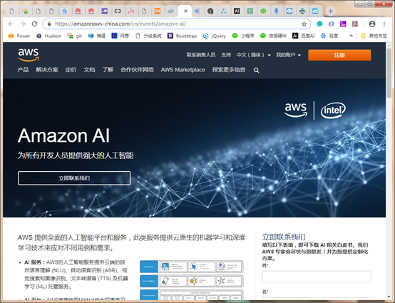Bookmark this page with the star icon
The height and width of the screenshot is (303, 395).
click(x=304, y=24)
